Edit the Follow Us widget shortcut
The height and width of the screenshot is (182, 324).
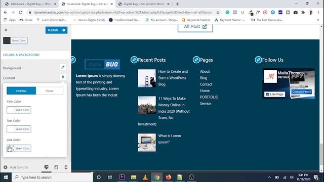coord(258,60)
